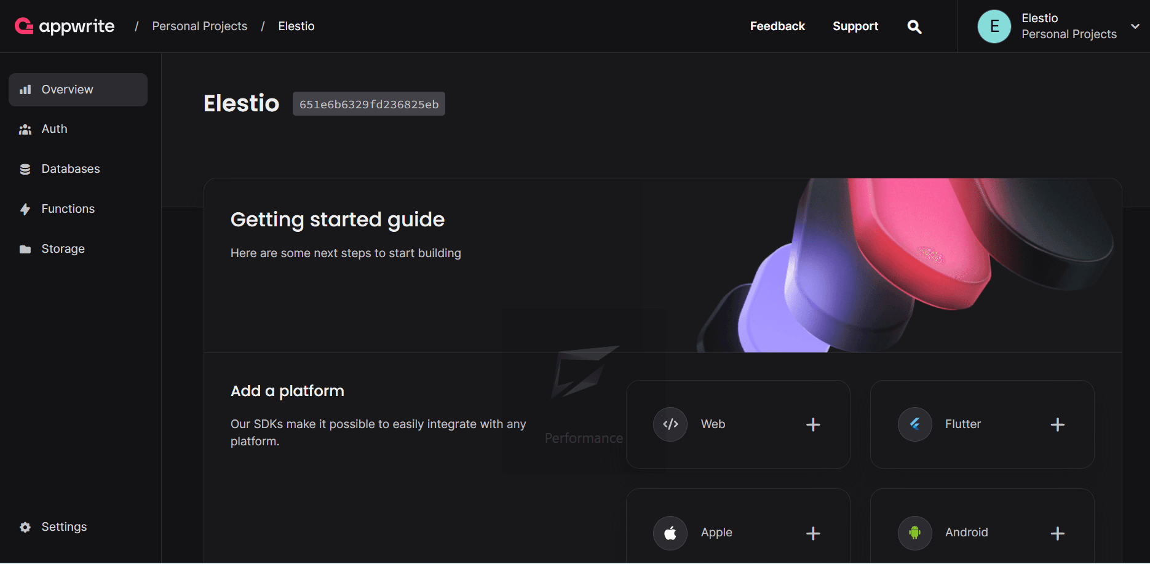Open the Functions section
This screenshot has height=564, width=1150.
[x=68, y=209]
